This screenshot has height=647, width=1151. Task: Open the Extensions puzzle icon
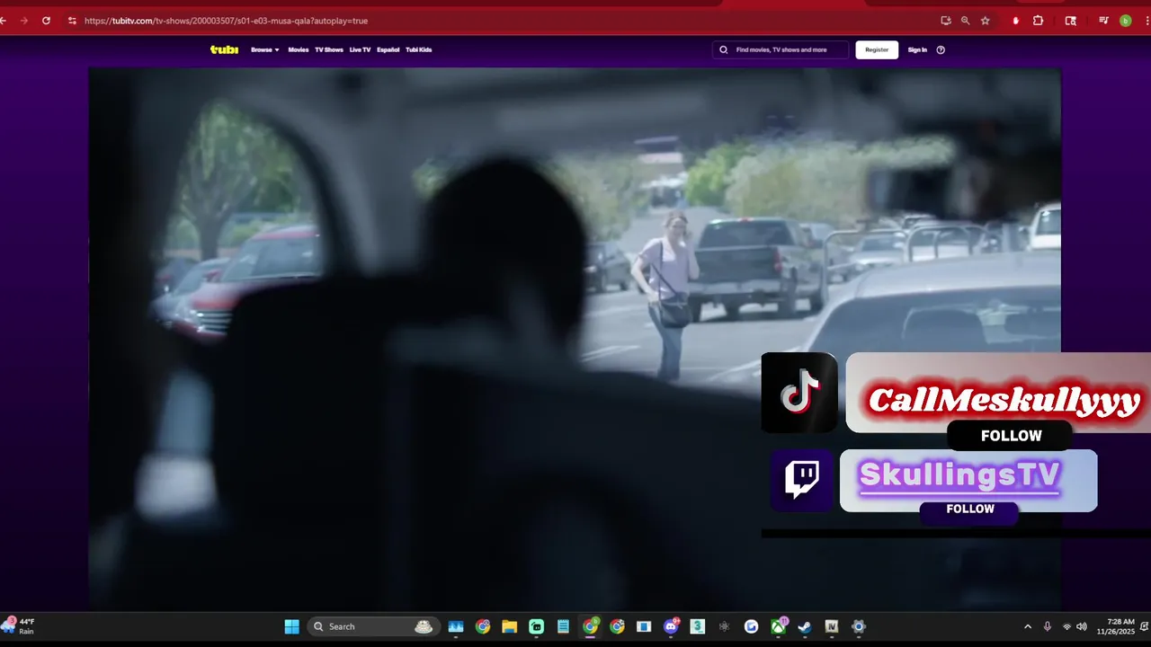[1038, 21]
